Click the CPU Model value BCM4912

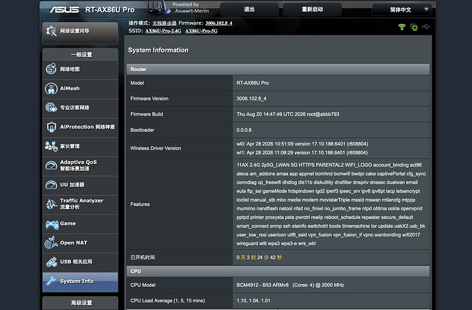(x=290, y=285)
